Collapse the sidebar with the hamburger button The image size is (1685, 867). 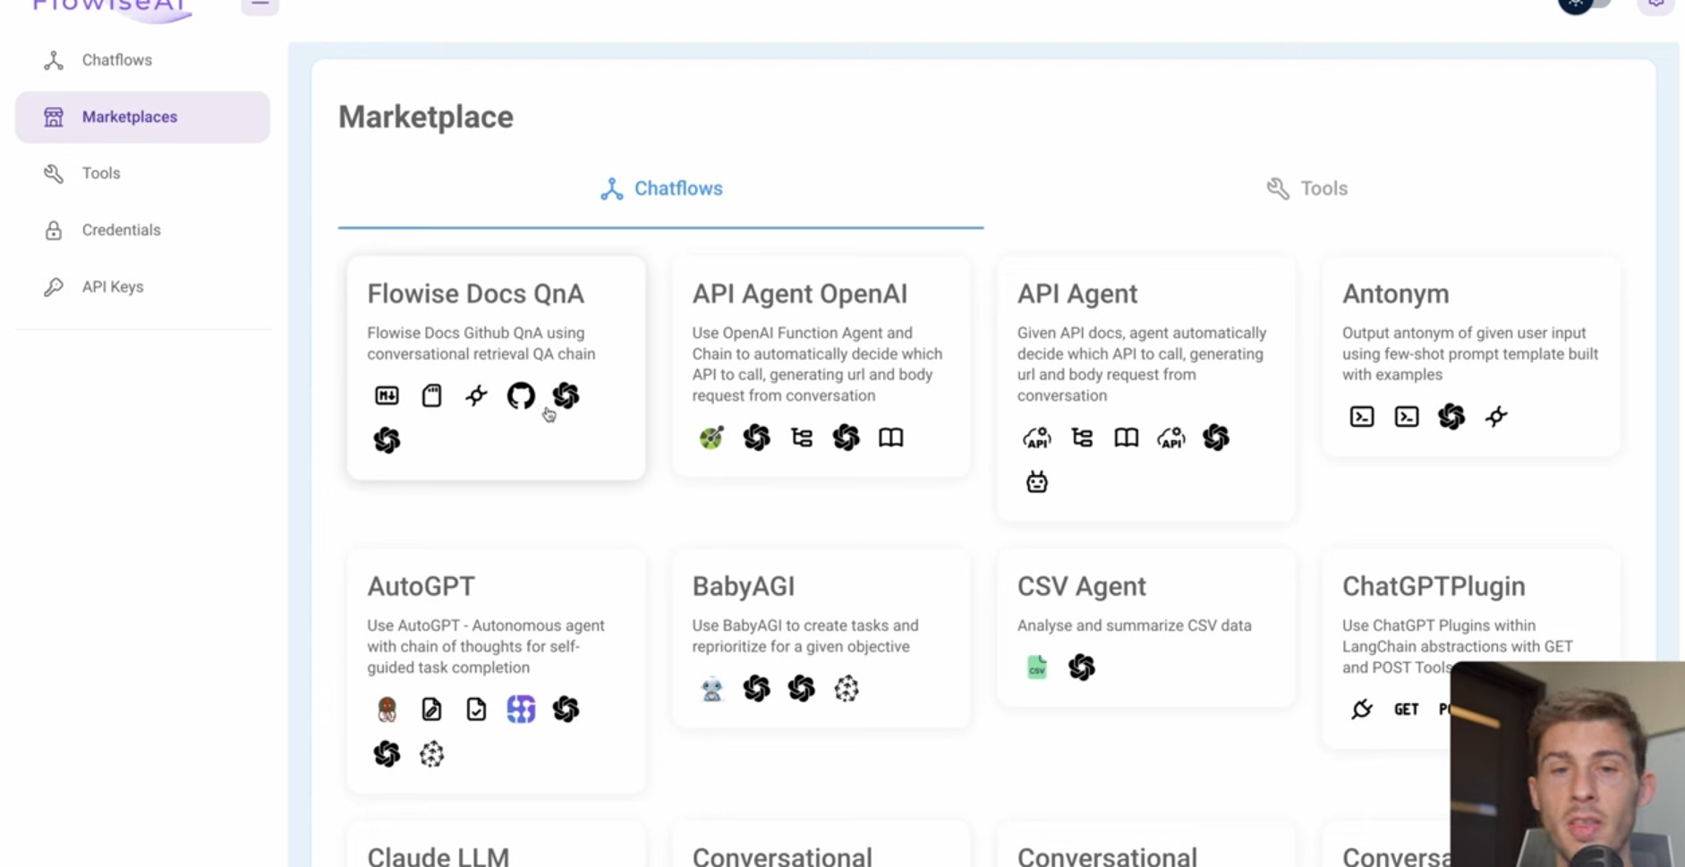coord(260,6)
